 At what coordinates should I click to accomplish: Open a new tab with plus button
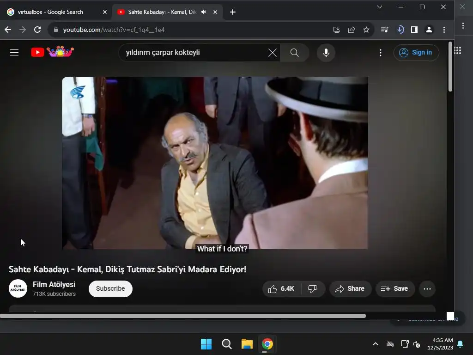(x=233, y=12)
